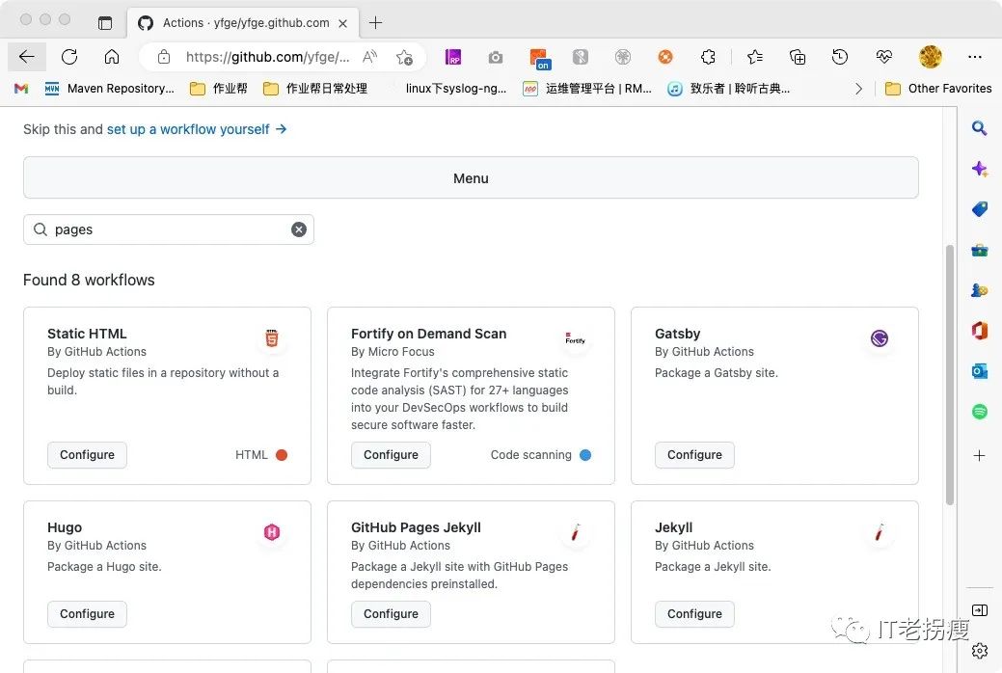Open the Outlook sidebar icon
The width and height of the screenshot is (1002, 673).
(x=979, y=370)
